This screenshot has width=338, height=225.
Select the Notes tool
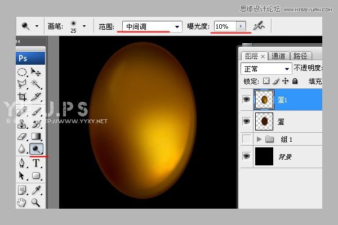pos(22,190)
